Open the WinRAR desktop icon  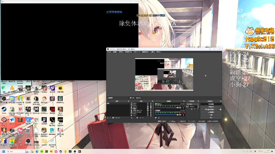[x=20, y=120]
